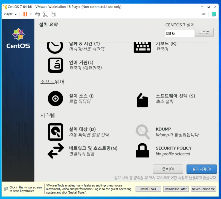Viewport: 221px width, 199px height.
Task: Select 키보드 (K) label
Action: pos(166,44)
